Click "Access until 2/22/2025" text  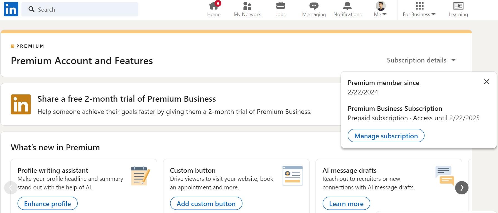pos(446,118)
